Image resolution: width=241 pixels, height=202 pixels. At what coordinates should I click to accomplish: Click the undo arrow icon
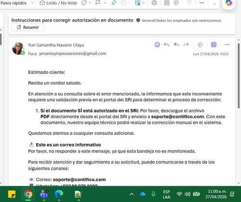click(x=189, y=3)
